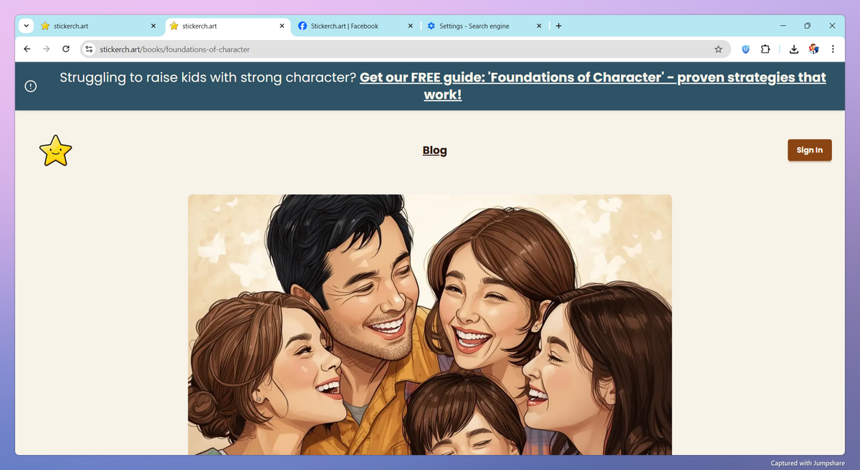Click the Sign In button
Image resolution: width=860 pixels, height=470 pixels.
coord(809,150)
